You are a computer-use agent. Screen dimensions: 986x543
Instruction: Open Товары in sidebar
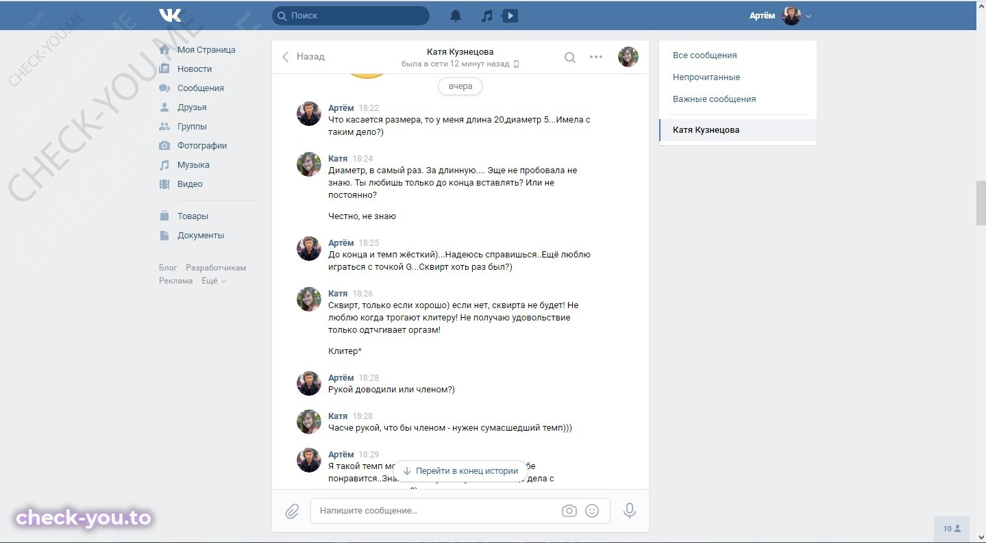click(193, 216)
